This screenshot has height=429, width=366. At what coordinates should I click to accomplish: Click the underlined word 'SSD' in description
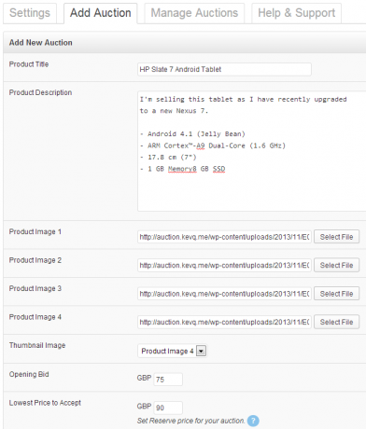218,169
